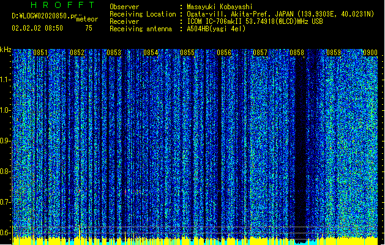Click the 0858 time marker
Screen dimensions: 385x245
pyautogui.click(x=297, y=53)
